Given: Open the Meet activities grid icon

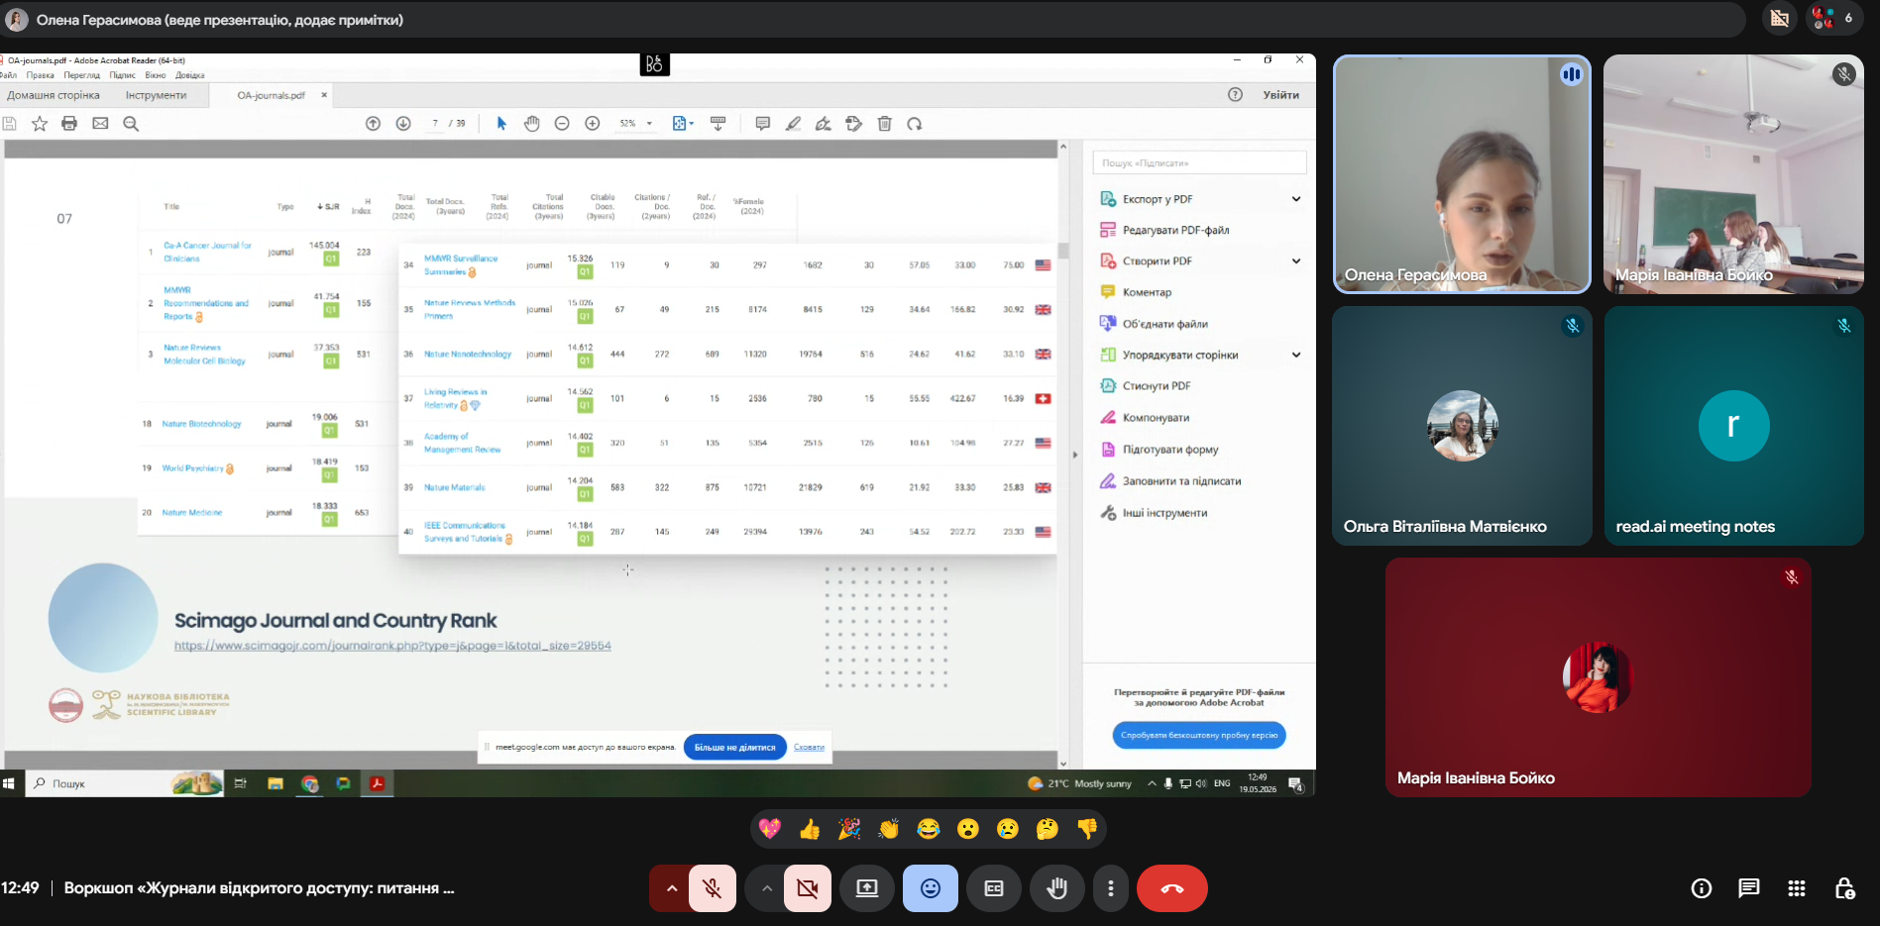Looking at the screenshot, I should point(1797,888).
